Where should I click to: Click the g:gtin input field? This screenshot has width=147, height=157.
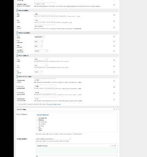[45, 14]
